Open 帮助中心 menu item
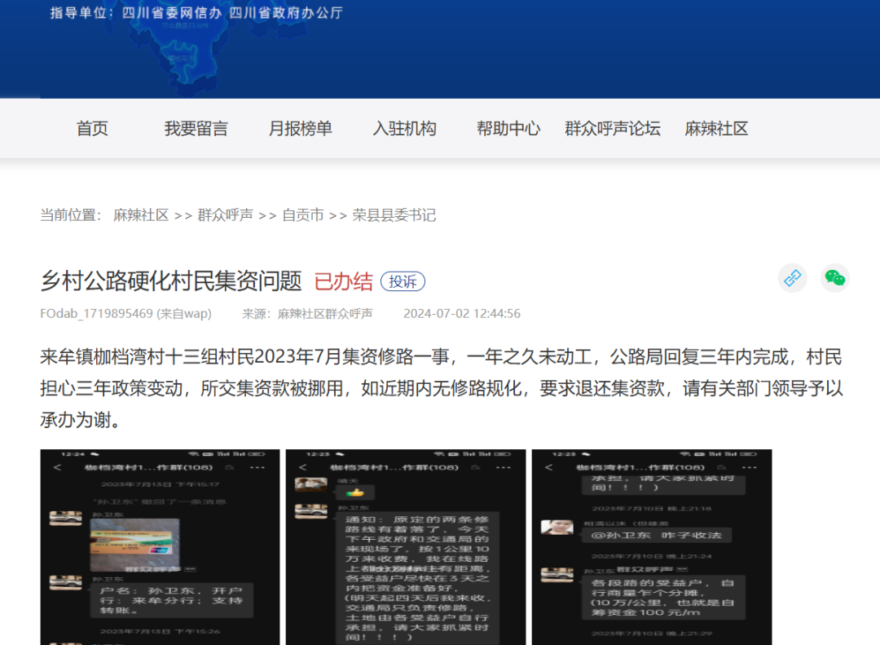The image size is (880, 645). coord(508,129)
